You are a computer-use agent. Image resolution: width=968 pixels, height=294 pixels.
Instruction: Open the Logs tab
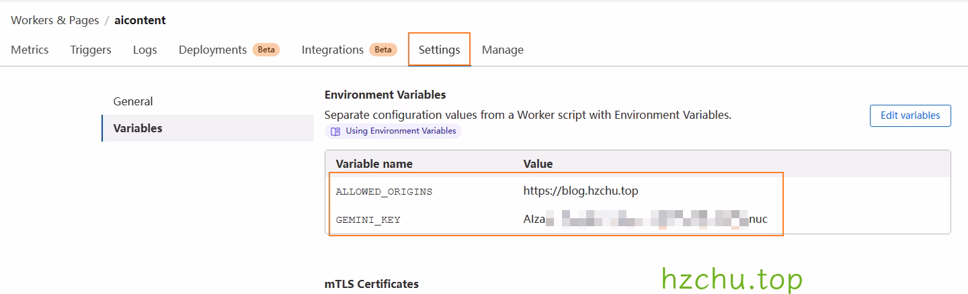coord(145,50)
